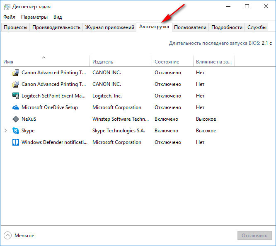Click the Skype logo icon
The height and width of the screenshot is (246, 276).
pos(16,131)
